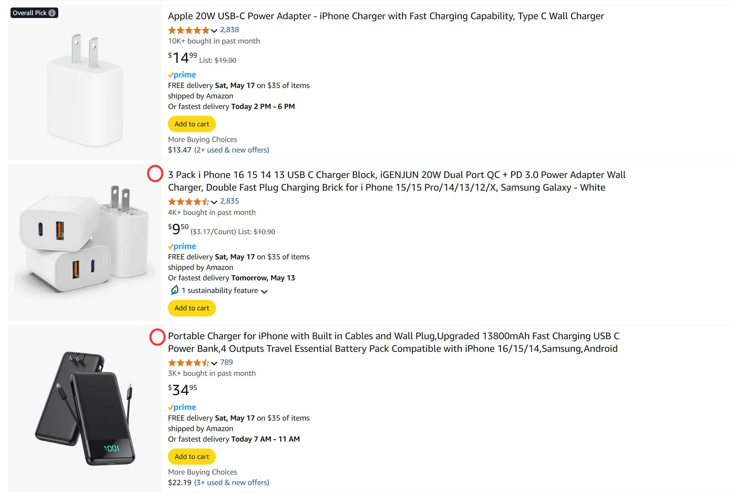
Task: Add the iGENJUN 3 Pack charger to cart
Action: pyautogui.click(x=192, y=308)
